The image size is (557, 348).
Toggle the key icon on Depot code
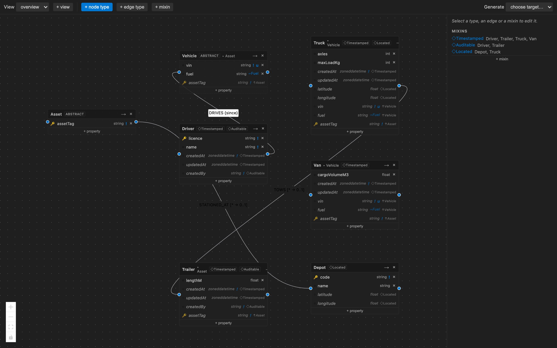[316, 277]
